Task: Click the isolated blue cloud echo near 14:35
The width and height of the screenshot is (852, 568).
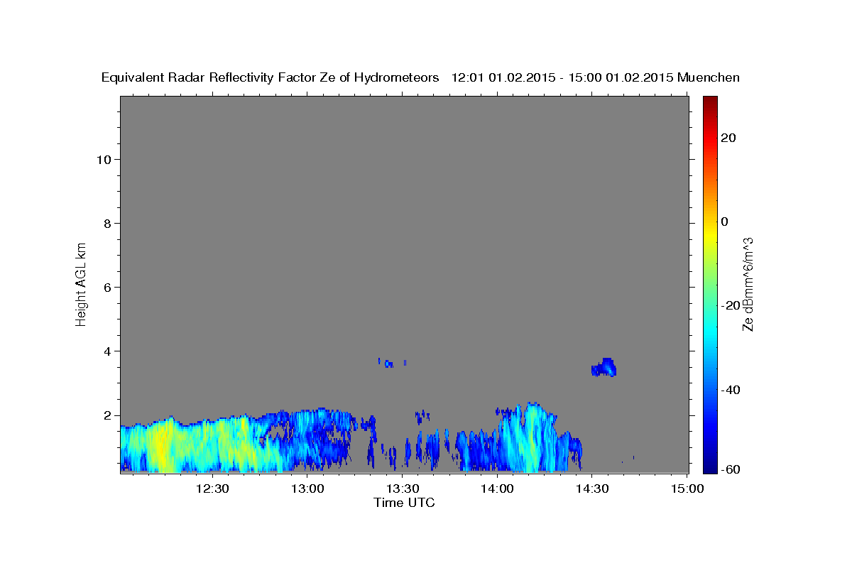Action: click(604, 368)
